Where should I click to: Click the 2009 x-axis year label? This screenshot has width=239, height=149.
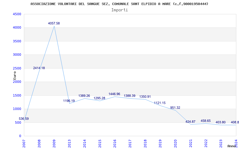[x=54, y=144]
